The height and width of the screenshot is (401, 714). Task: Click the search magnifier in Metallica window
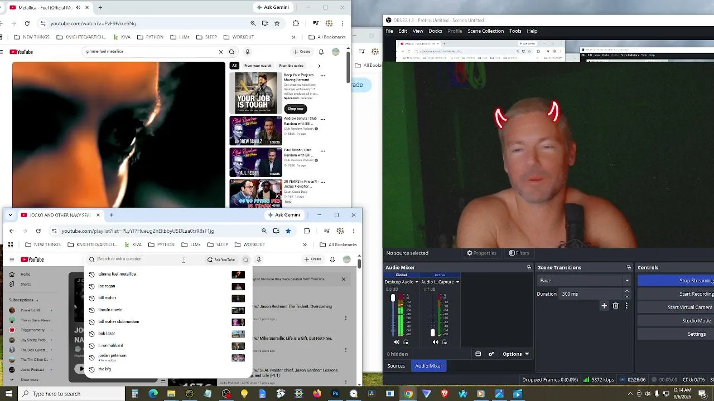tap(231, 52)
